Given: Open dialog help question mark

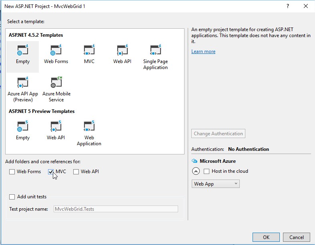Looking at the screenshot, I should point(288,6).
